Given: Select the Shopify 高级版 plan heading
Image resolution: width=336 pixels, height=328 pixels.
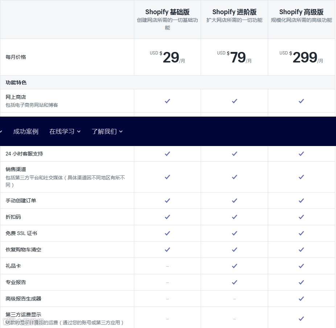Looking at the screenshot, I should (x=301, y=12).
